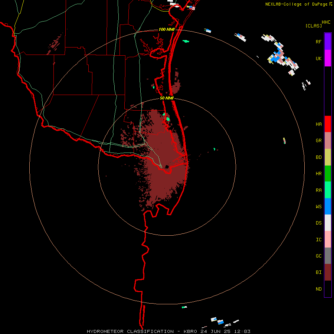Select the WS wet snow blue swatch

[x=328, y=206]
